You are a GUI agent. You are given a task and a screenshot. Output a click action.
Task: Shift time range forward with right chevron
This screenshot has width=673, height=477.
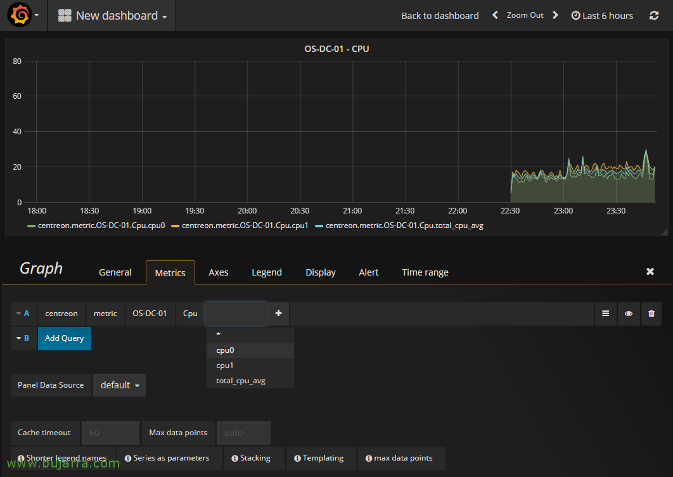(x=555, y=15)
